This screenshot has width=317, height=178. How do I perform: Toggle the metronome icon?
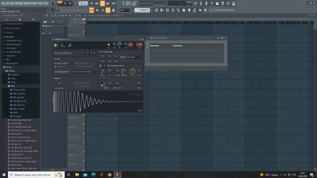tap(92, 3)
